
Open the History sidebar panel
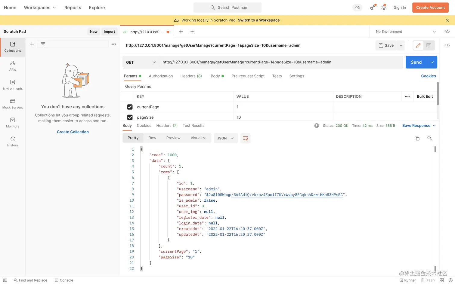pyautogui.click(x=13, y=142)
